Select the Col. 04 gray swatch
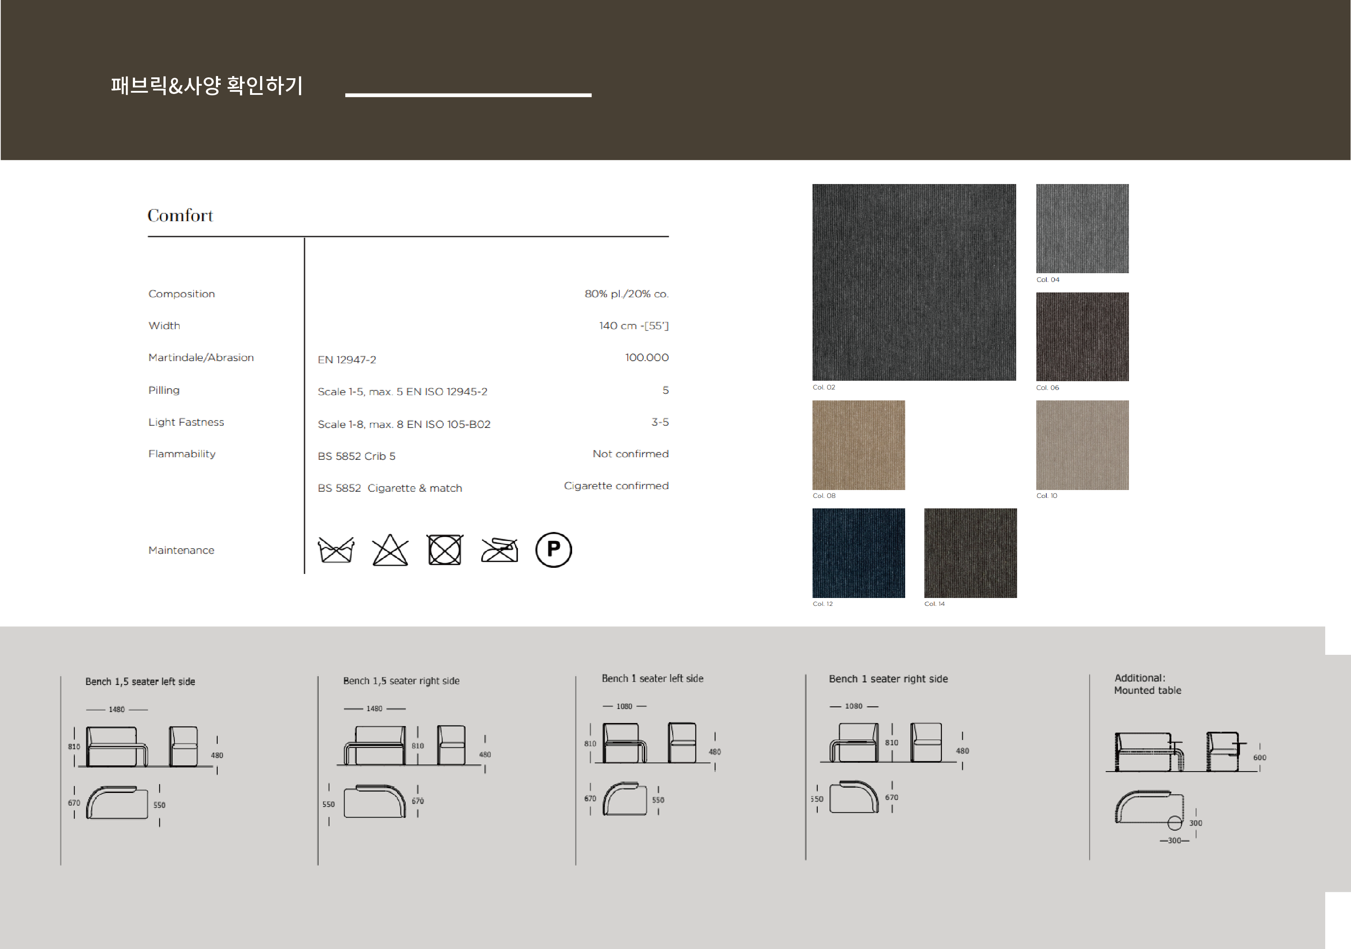1351x949 pixels. [1082, 228]
